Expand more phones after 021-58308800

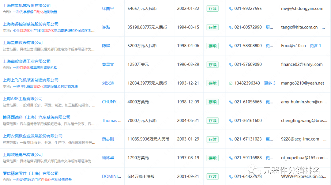[269, 46]
